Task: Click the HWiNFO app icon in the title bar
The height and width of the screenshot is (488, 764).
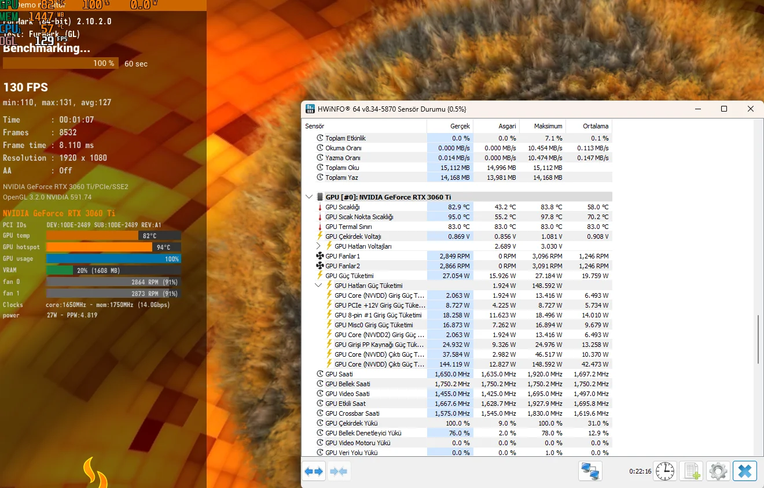Action: [310, 109]
